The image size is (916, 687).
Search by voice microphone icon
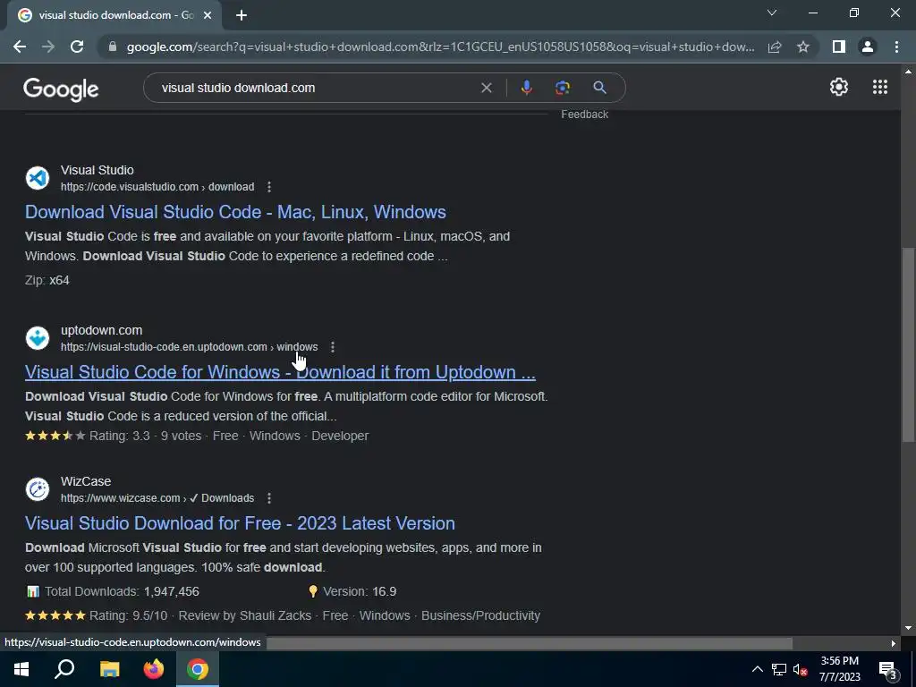pyautogui.click(x=526, y=88)
